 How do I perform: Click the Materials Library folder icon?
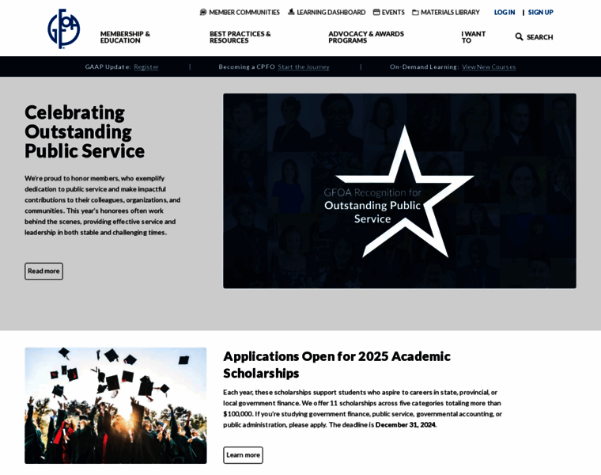point(415,13)
